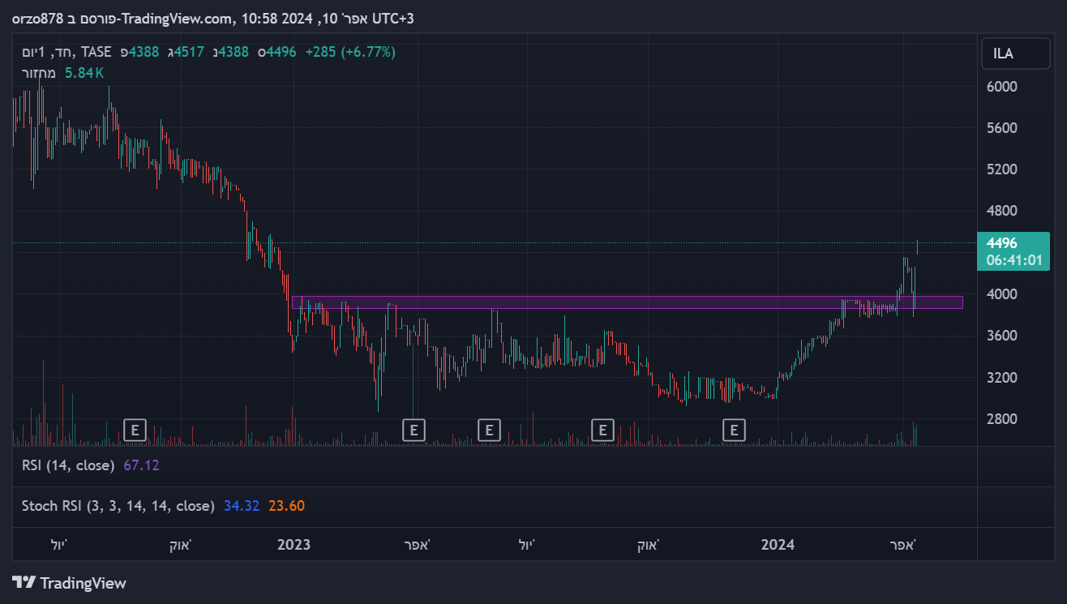The image size is (1067, 604).
Task: Click the 2024 time axis label
Action: coord(778,545)
